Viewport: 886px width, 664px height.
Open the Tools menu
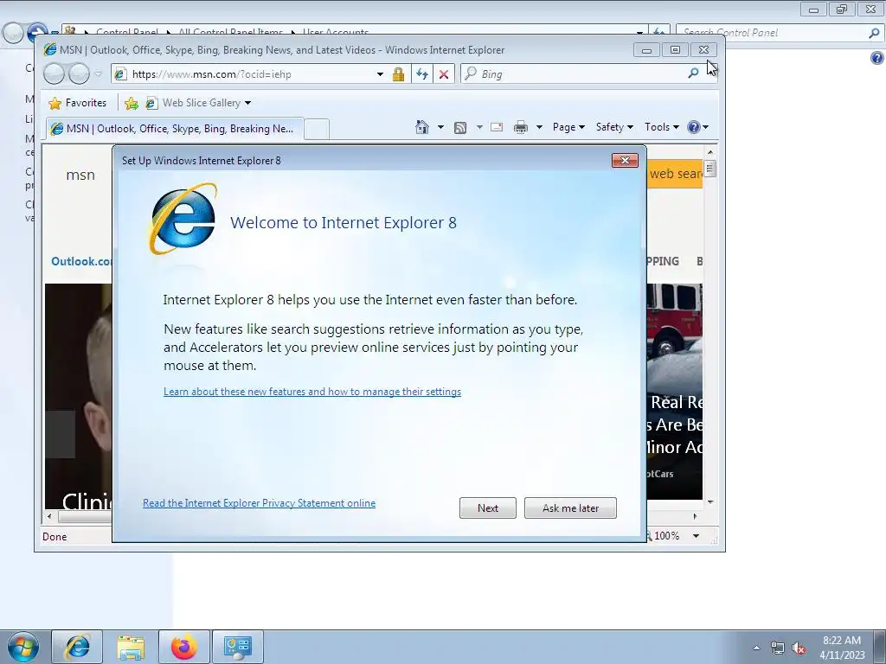[x=662, y=127]
